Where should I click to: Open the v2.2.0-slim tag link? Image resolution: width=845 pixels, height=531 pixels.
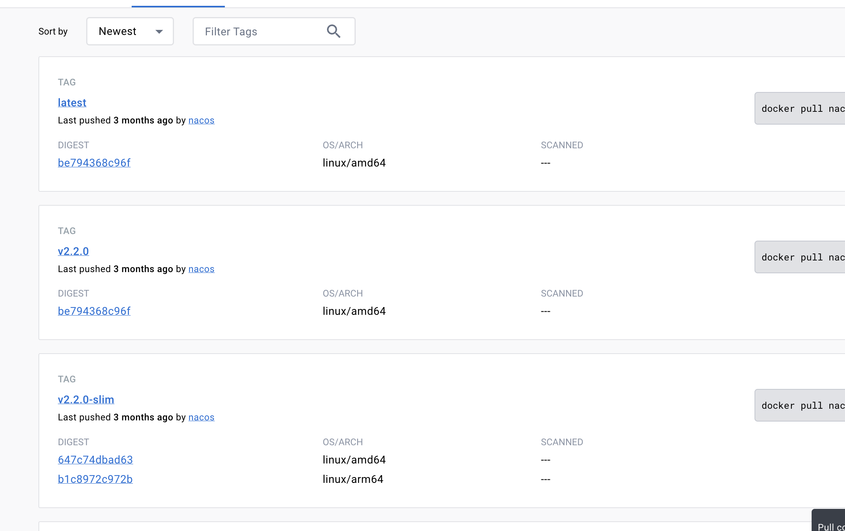[x=86, y=399]
